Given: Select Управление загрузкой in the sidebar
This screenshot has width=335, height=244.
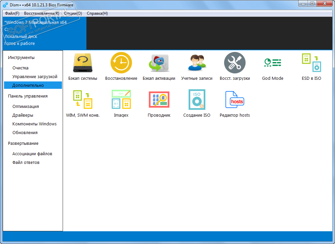Looking at the screenshot, I should 35,76.
